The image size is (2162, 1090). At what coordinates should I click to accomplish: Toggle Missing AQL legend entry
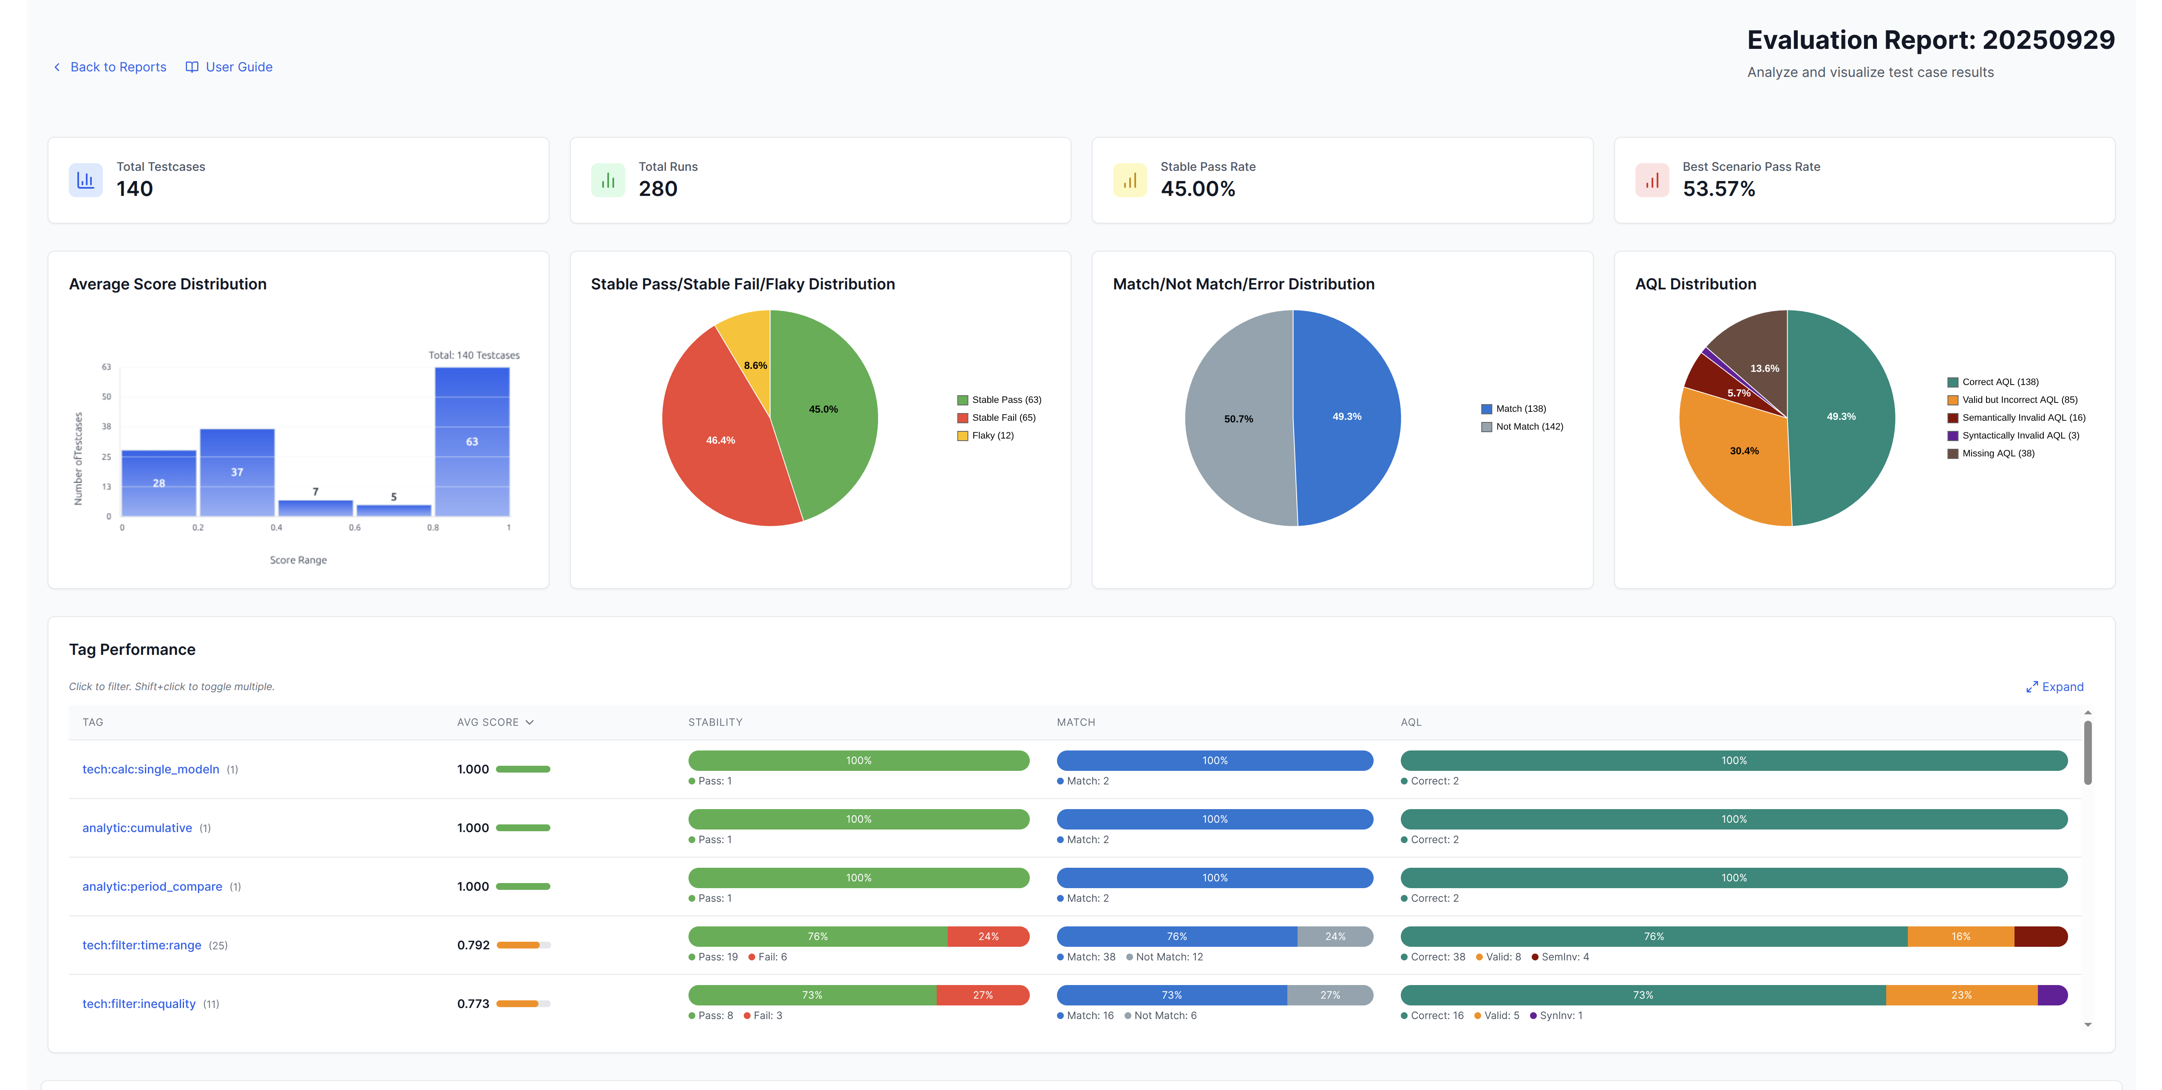1998,454
